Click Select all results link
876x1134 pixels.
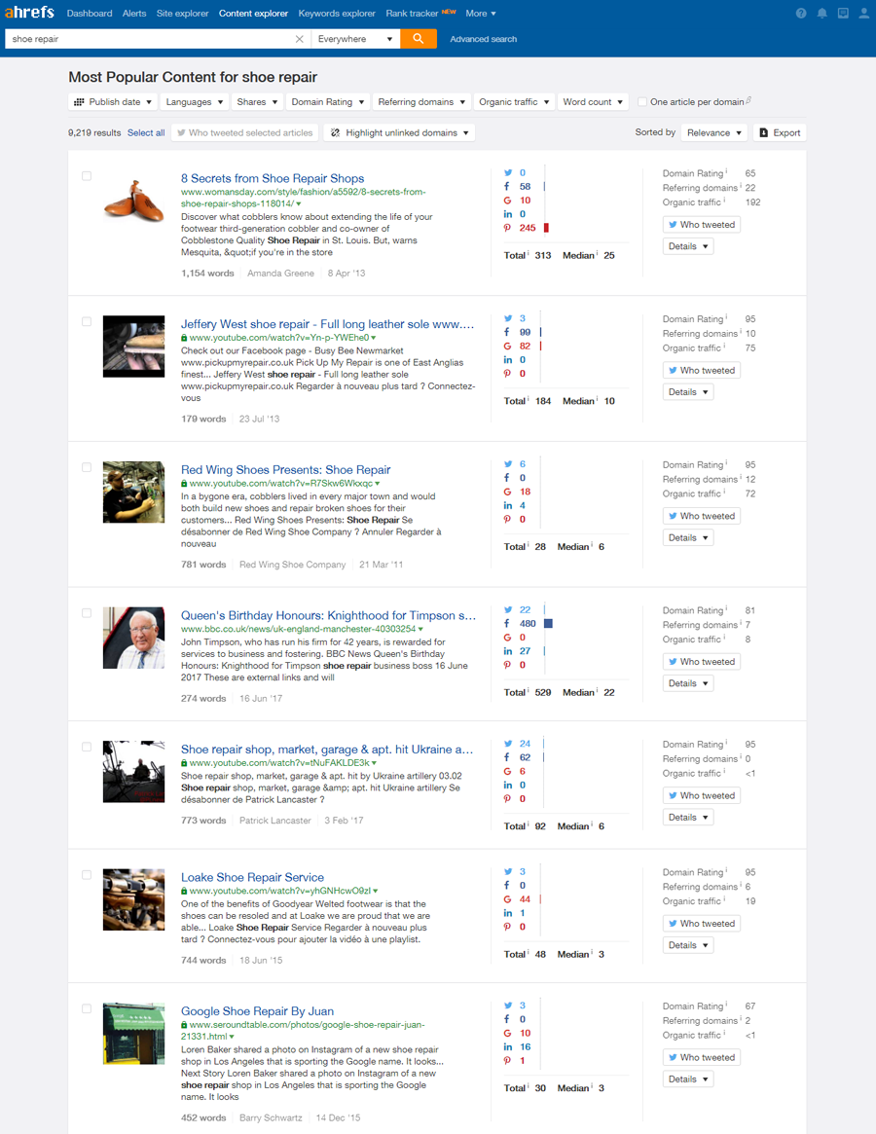[146, 133]
